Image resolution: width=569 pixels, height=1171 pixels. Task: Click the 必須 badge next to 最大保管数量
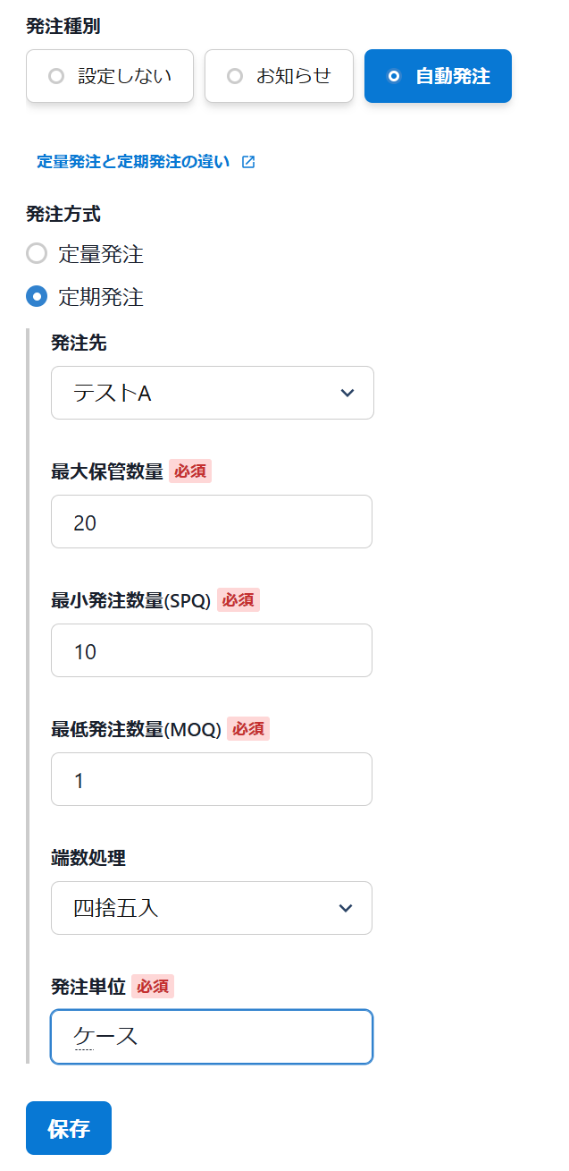(x=190, y=471)
